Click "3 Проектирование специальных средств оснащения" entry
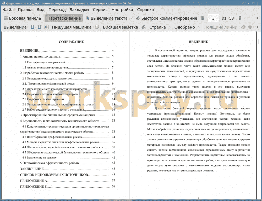 click(x=68, y=115)
